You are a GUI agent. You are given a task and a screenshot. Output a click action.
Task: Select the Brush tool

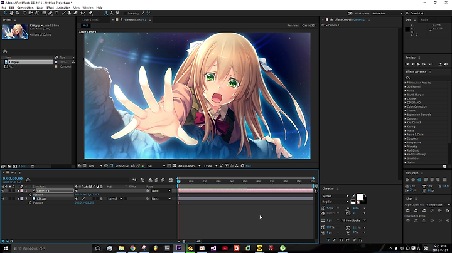click(63, 13)
